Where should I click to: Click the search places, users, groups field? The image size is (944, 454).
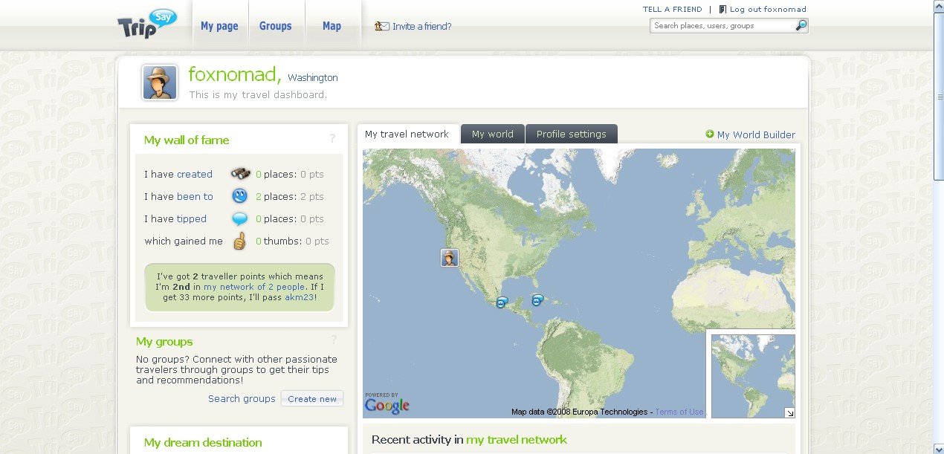point(722,25)
